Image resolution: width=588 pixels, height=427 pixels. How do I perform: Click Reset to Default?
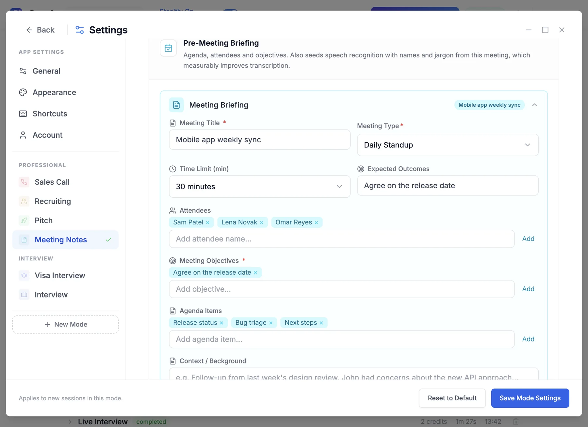click(x=452, y=398)
